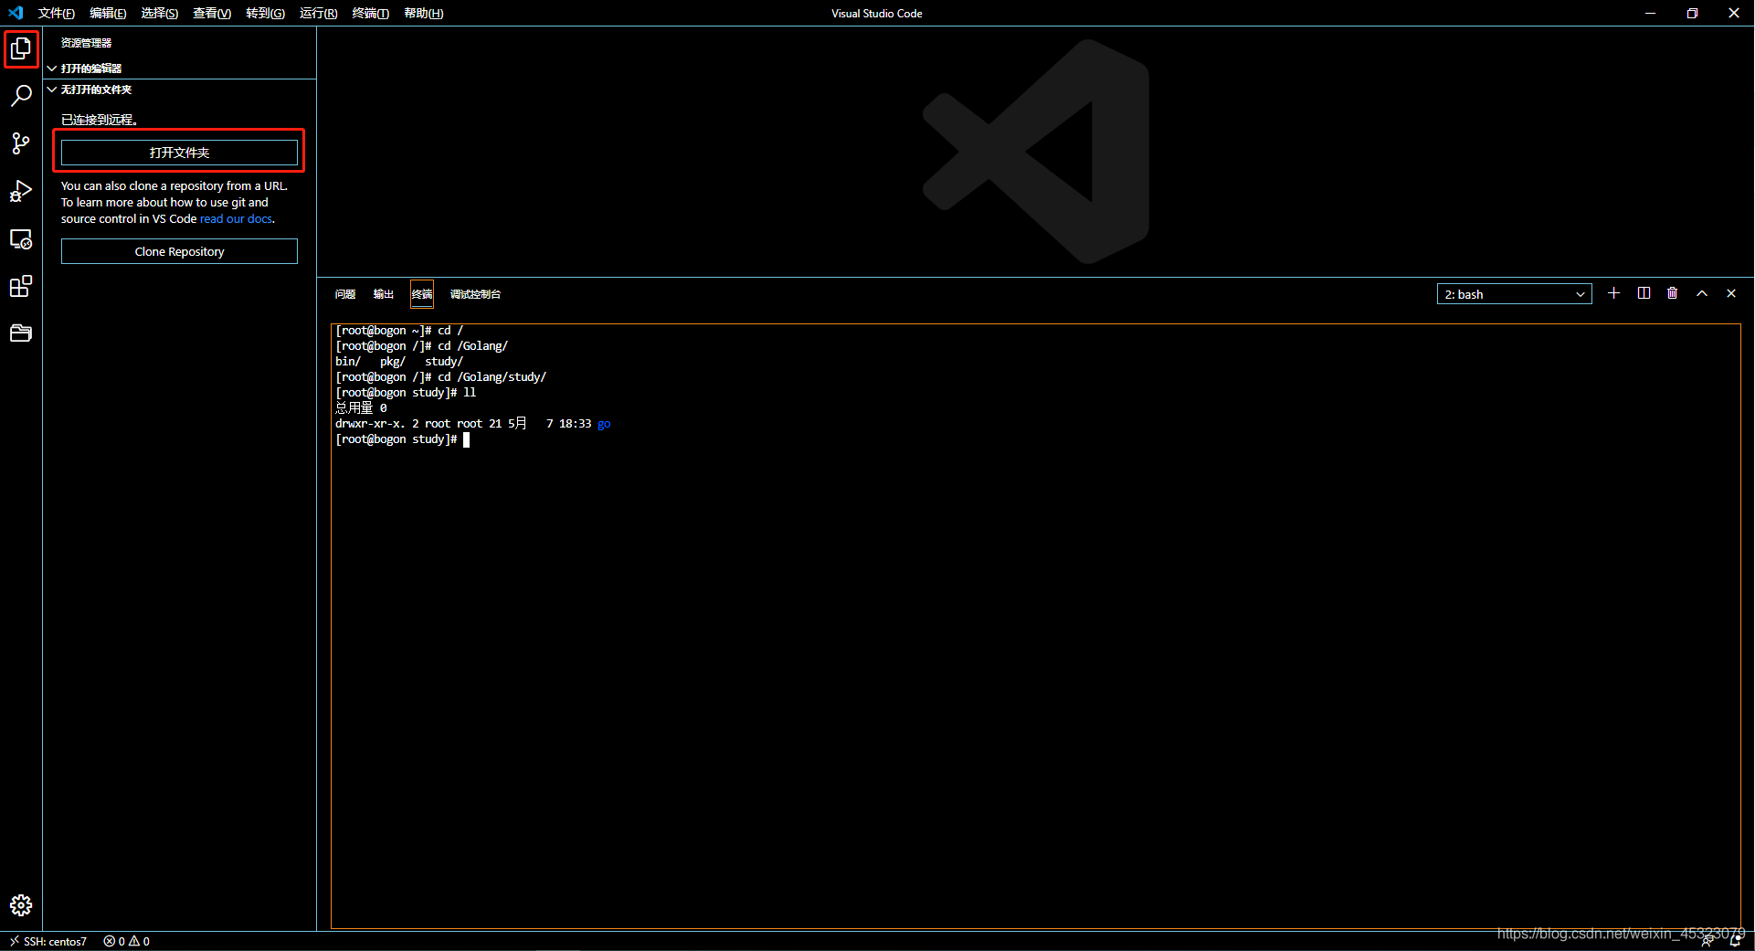Close the bottom panel

(1731, 293)
